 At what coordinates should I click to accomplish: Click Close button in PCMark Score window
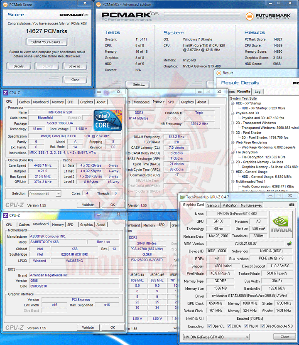[x=75, y=80]
